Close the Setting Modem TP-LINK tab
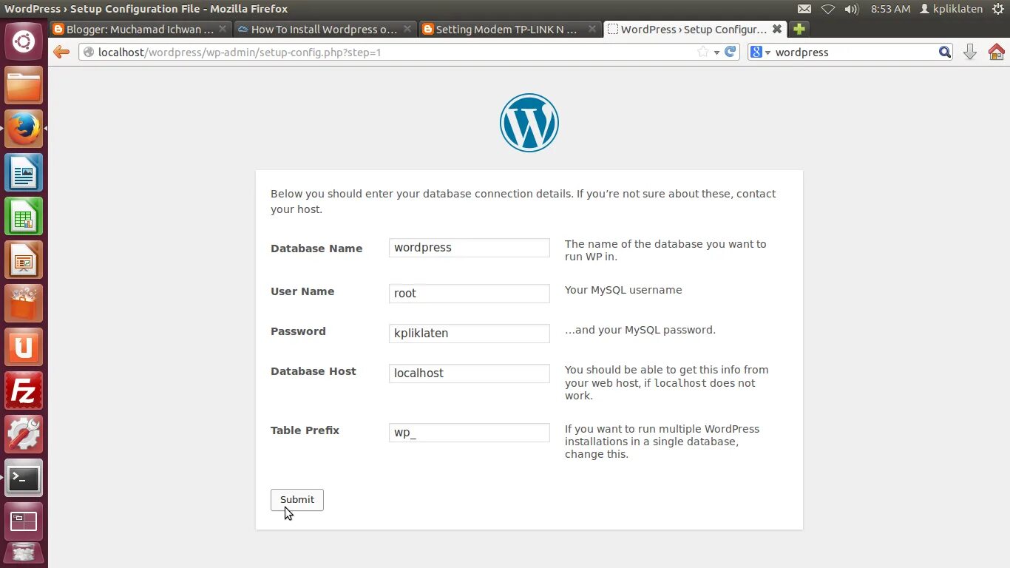The height and width of the screenshot is (568, 1010). pos(592,30)
